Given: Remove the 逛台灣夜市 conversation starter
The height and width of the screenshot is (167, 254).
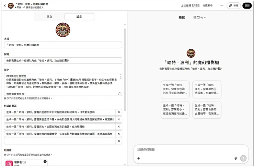Looking at the screenshot, I should [x=119, y=127].
